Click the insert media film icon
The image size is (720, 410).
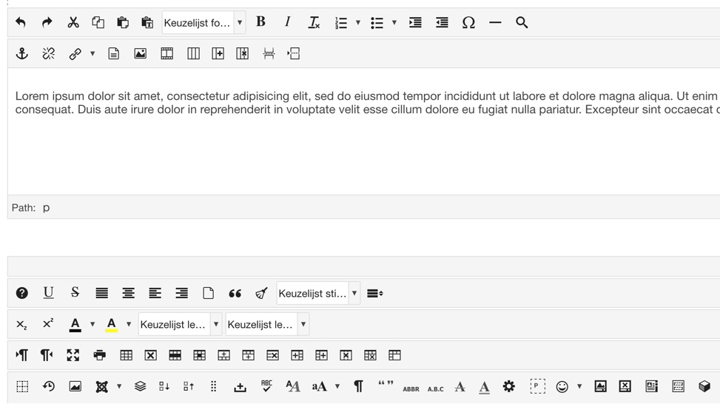click(166, 54)
